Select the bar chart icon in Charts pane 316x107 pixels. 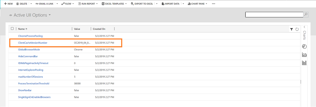coord(304,63)
